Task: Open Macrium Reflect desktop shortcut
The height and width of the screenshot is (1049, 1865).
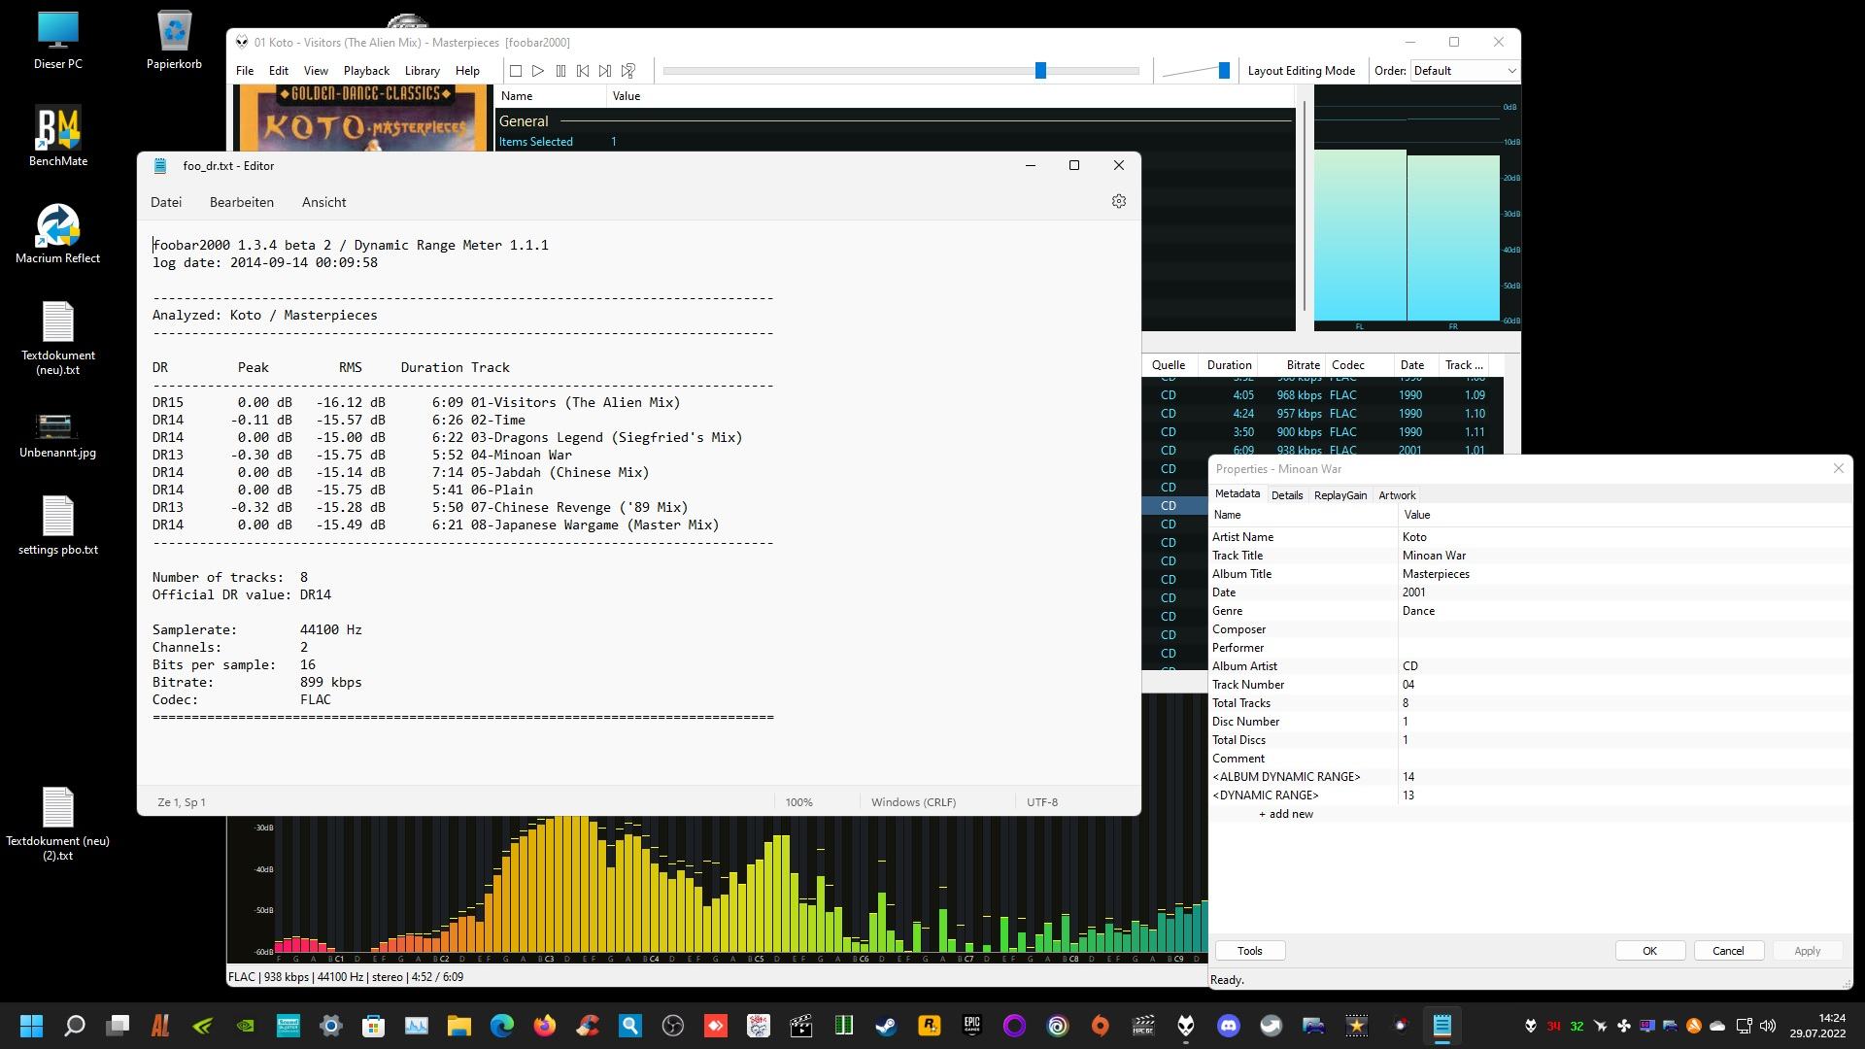Action: (58, 234)
